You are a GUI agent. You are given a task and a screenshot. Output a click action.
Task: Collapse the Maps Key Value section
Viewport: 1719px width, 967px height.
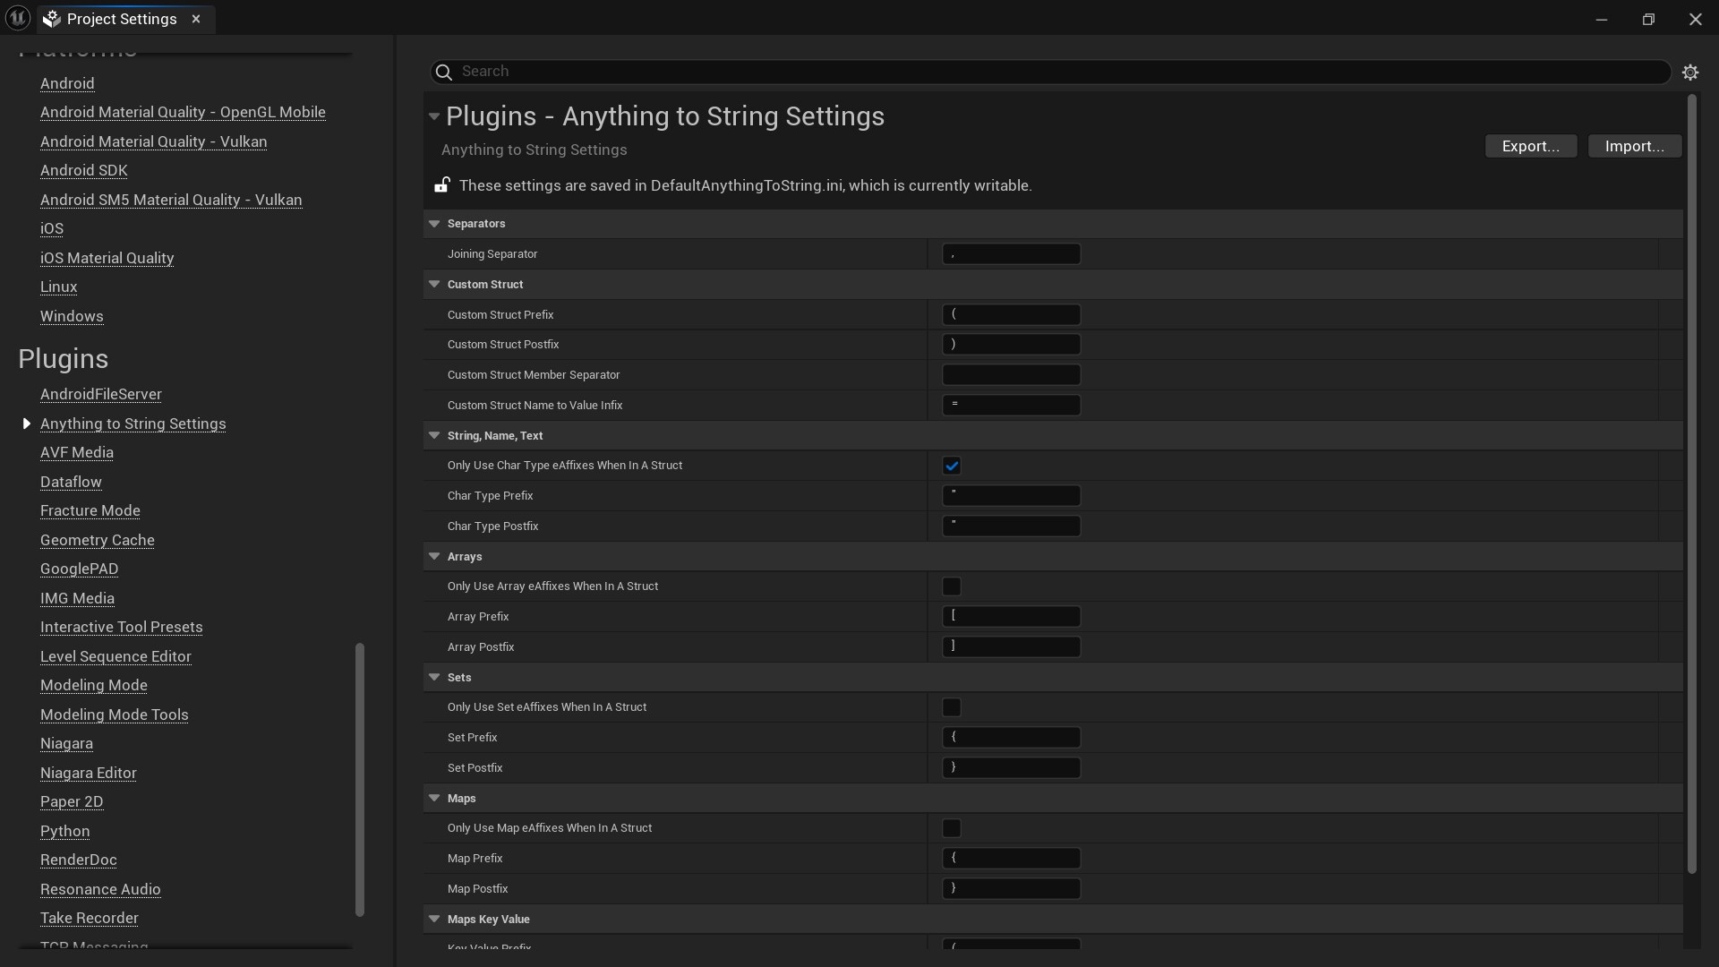434,920
